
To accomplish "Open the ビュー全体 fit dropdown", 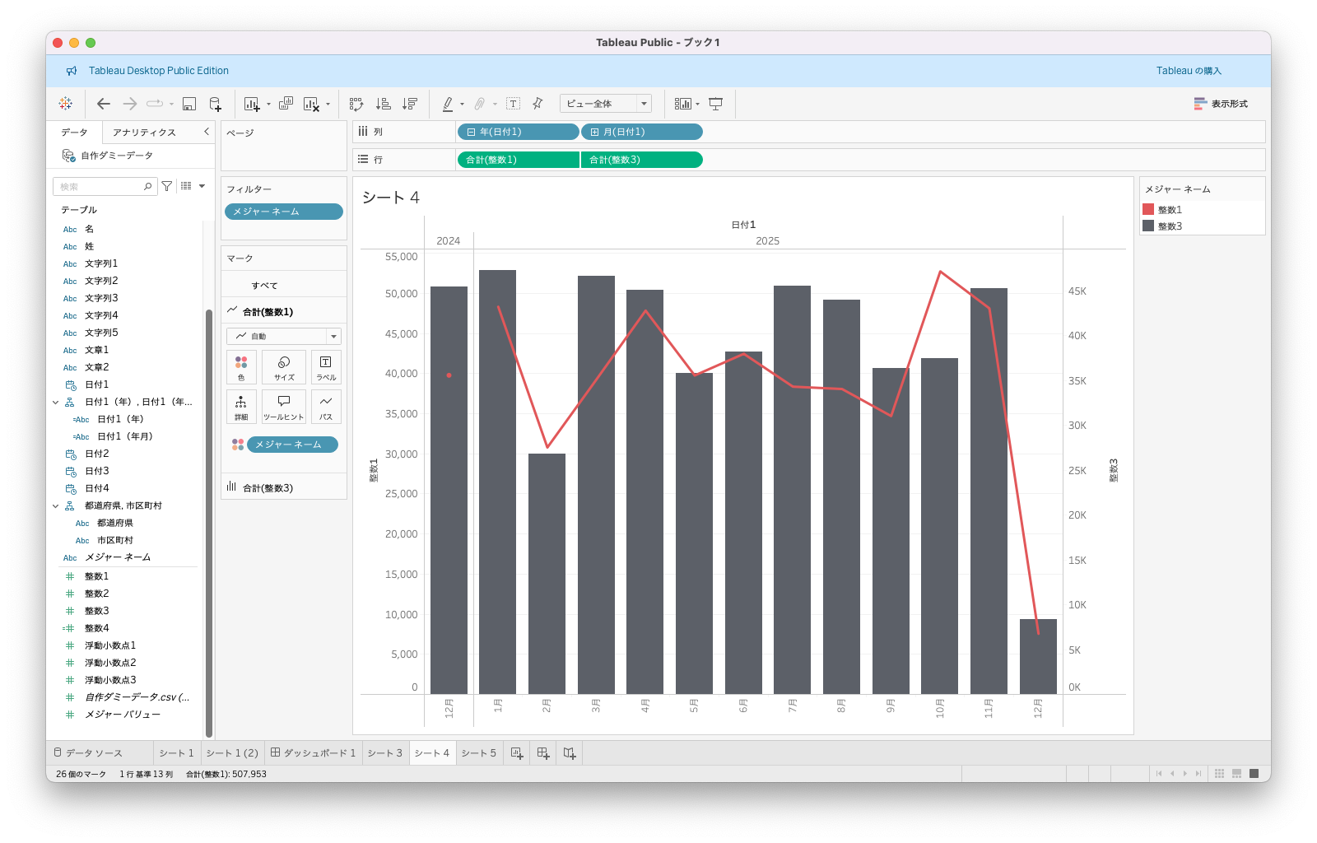I will 605,104.
